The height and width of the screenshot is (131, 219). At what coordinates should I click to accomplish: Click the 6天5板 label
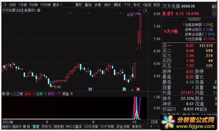pyautogui.click(x=171, y=31)
